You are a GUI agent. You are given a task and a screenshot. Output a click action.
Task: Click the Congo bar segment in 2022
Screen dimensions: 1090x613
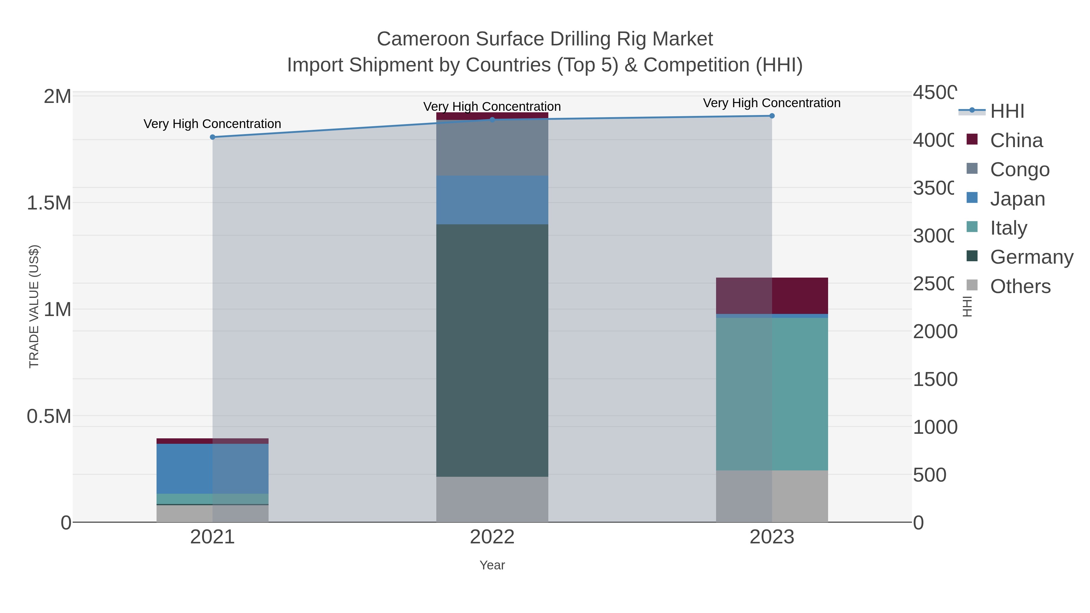[x=492, y=148]
